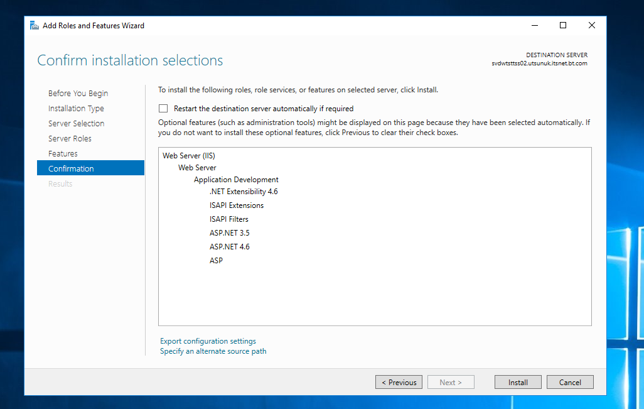Minimize the Add Roles and Features Wizard
644x409 pixels.
535,26
